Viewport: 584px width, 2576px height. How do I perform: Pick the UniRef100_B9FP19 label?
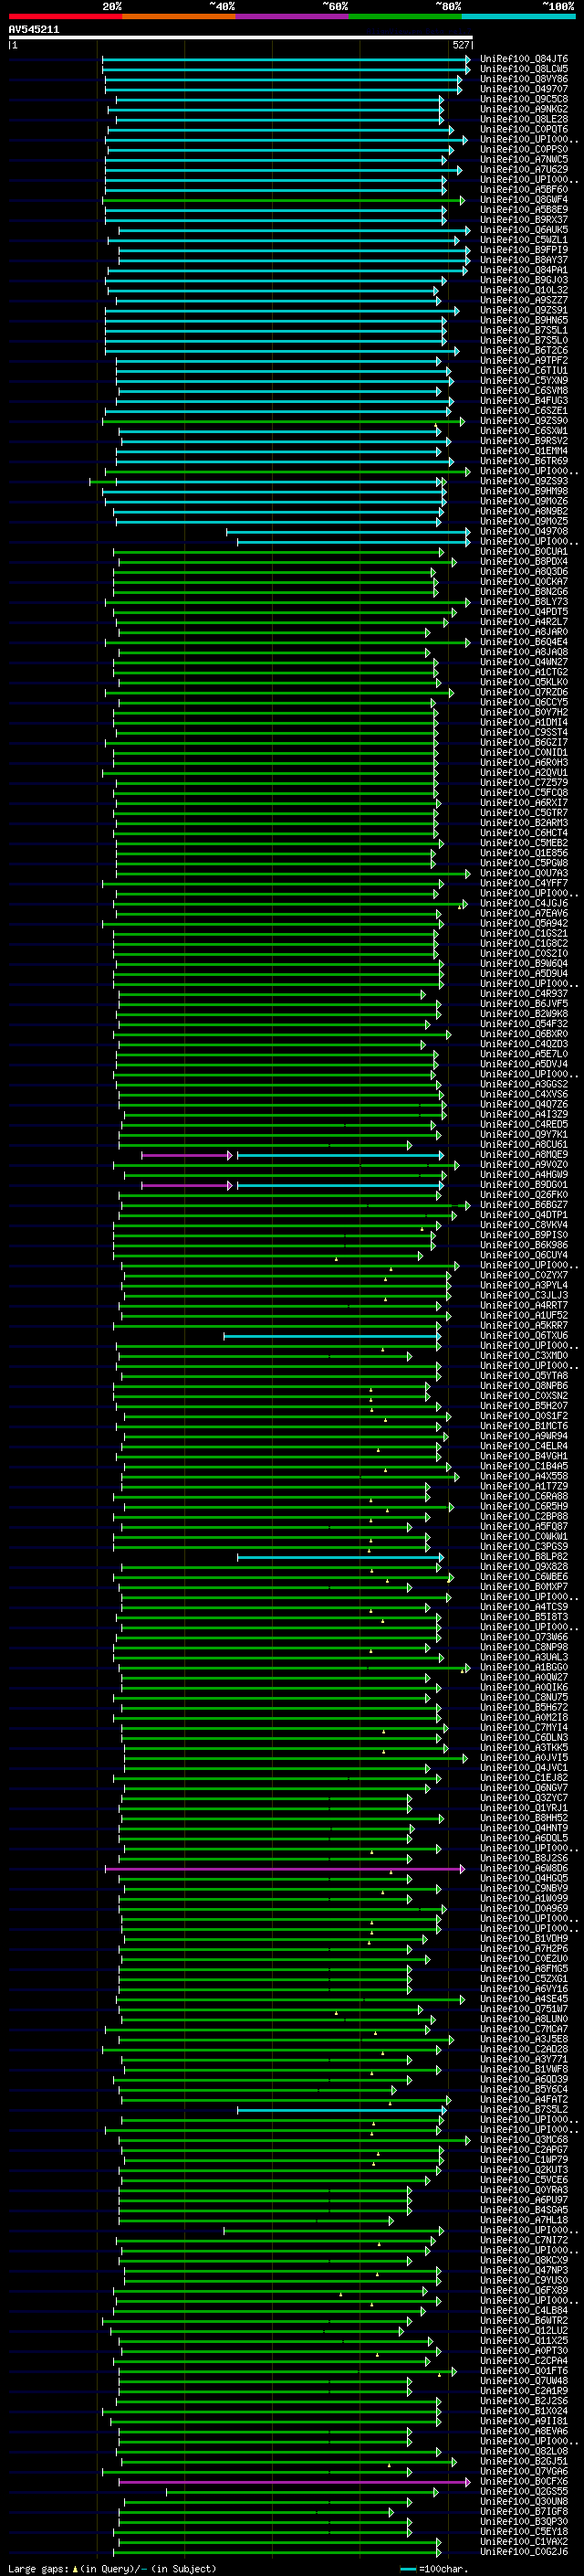click(524, 250)
